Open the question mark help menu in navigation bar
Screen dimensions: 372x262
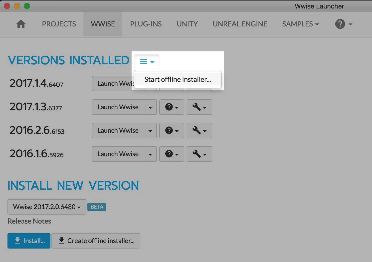point(340,24)
